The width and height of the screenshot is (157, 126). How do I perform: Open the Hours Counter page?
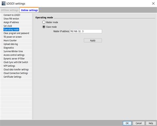click(x=10, y=40)
